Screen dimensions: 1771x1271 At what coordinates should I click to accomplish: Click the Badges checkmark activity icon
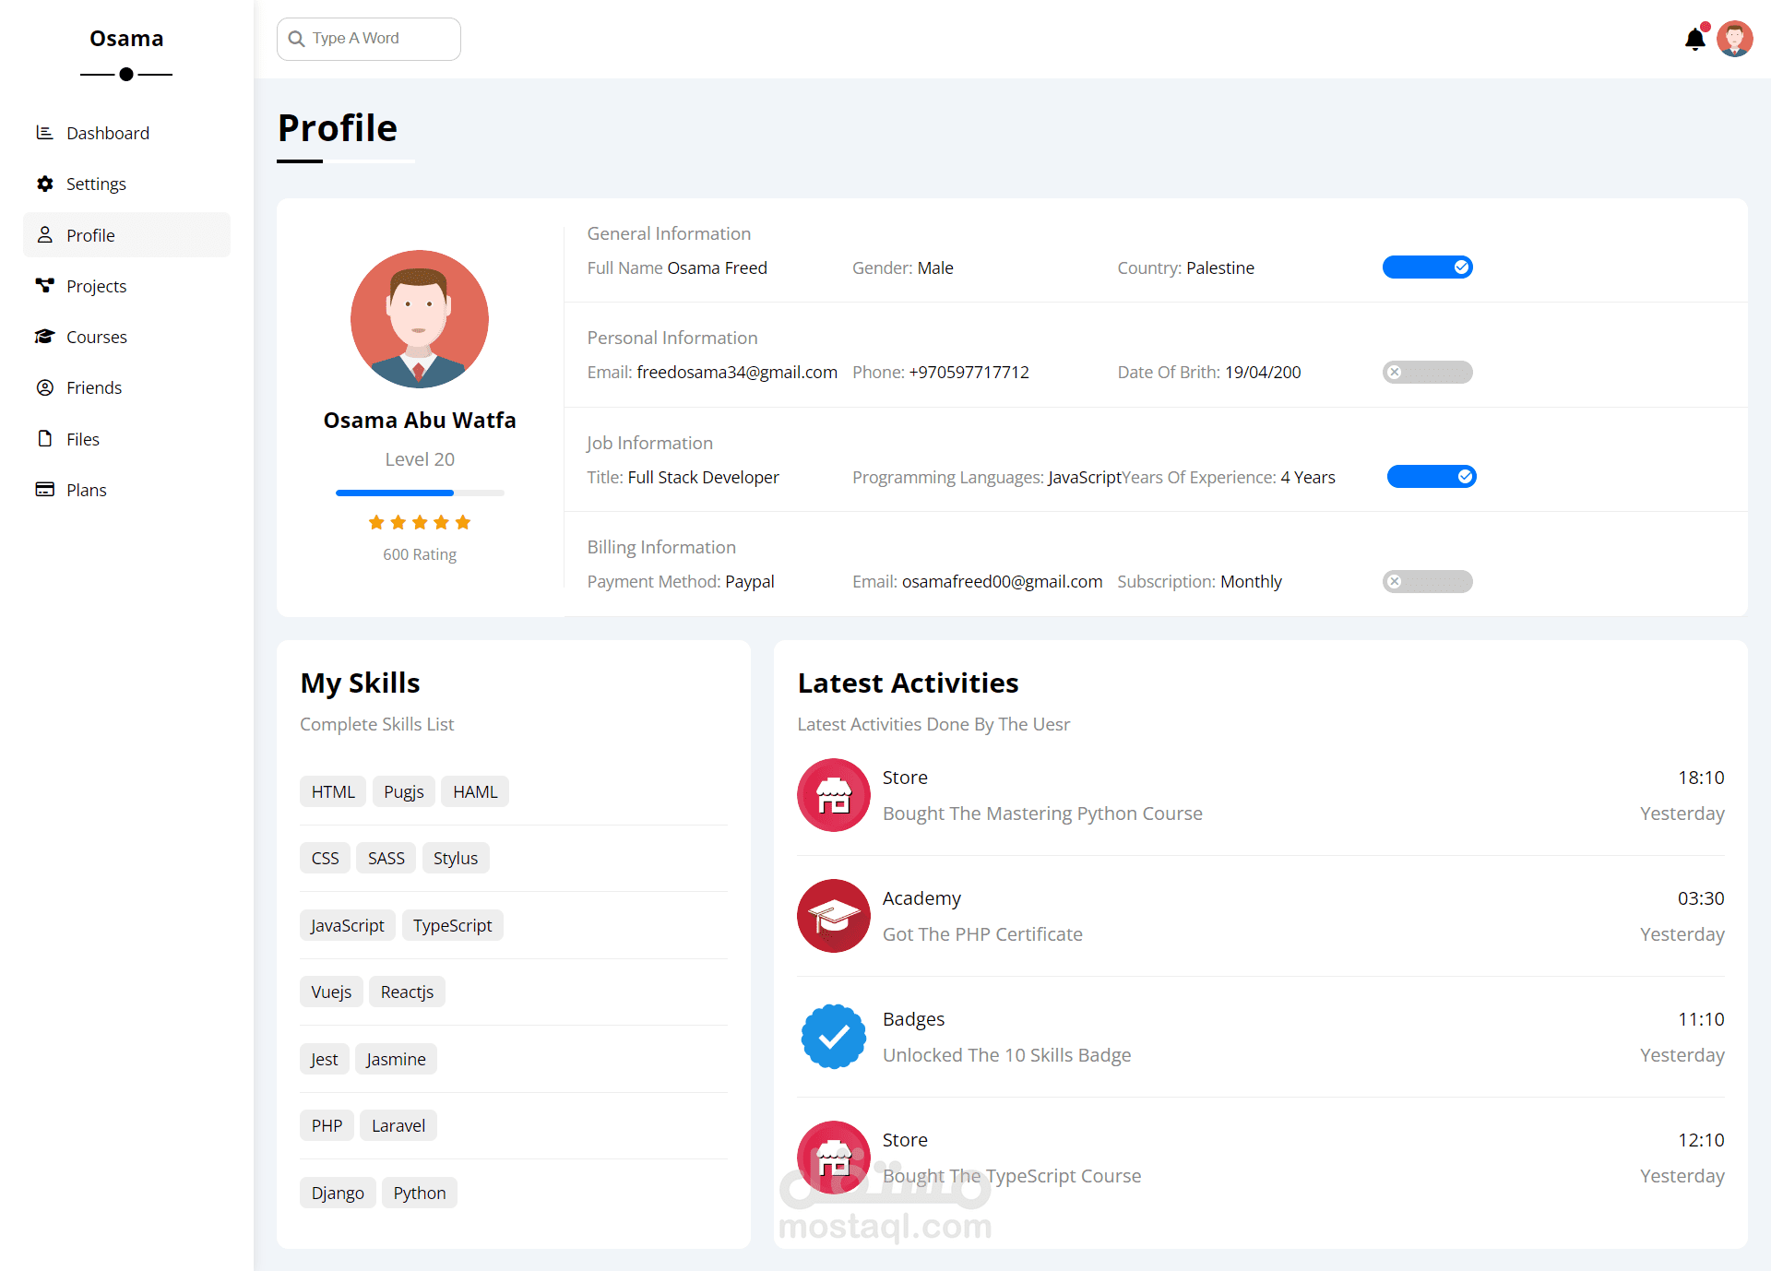[x=833, y=1037]
